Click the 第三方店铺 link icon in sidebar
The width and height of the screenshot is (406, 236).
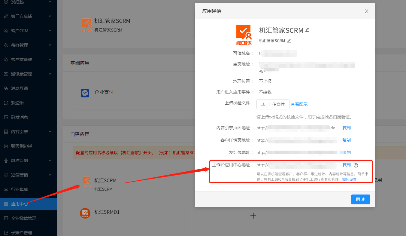(x=6, y=16)
